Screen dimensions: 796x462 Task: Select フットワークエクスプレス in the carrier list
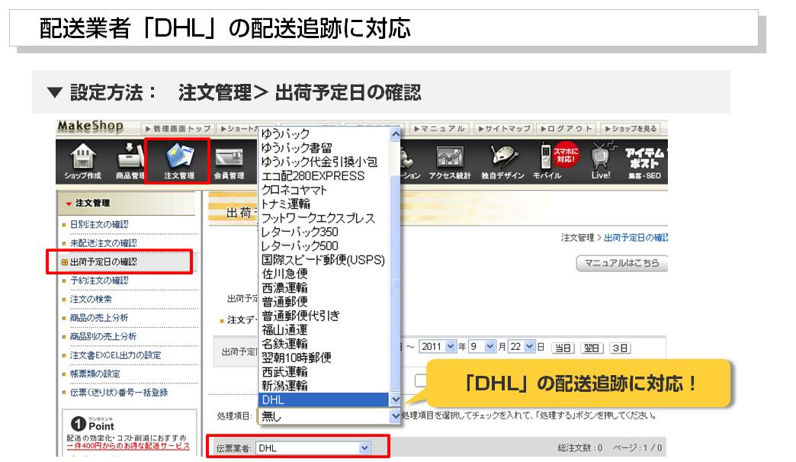point(325,218)
